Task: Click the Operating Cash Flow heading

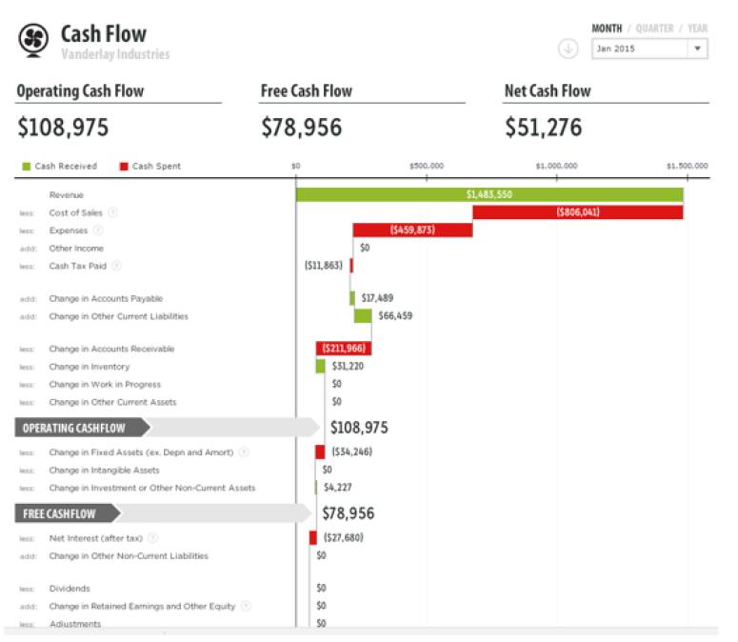Action: 81,90
